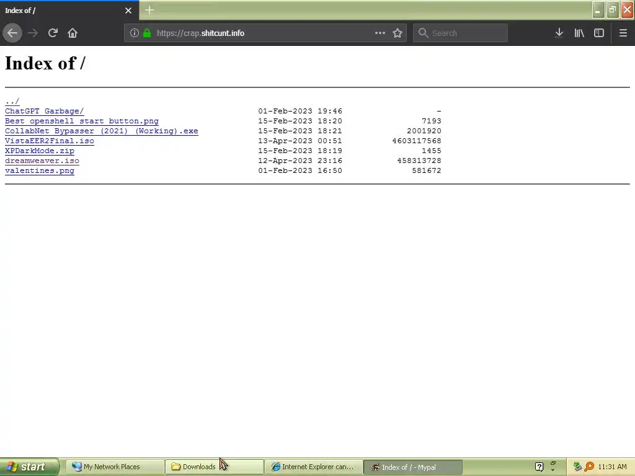Open the ChatGPT Garbage/ folder
Viewport: 635px width, 476px height.
pyautogui.click(x=45, y=111)
